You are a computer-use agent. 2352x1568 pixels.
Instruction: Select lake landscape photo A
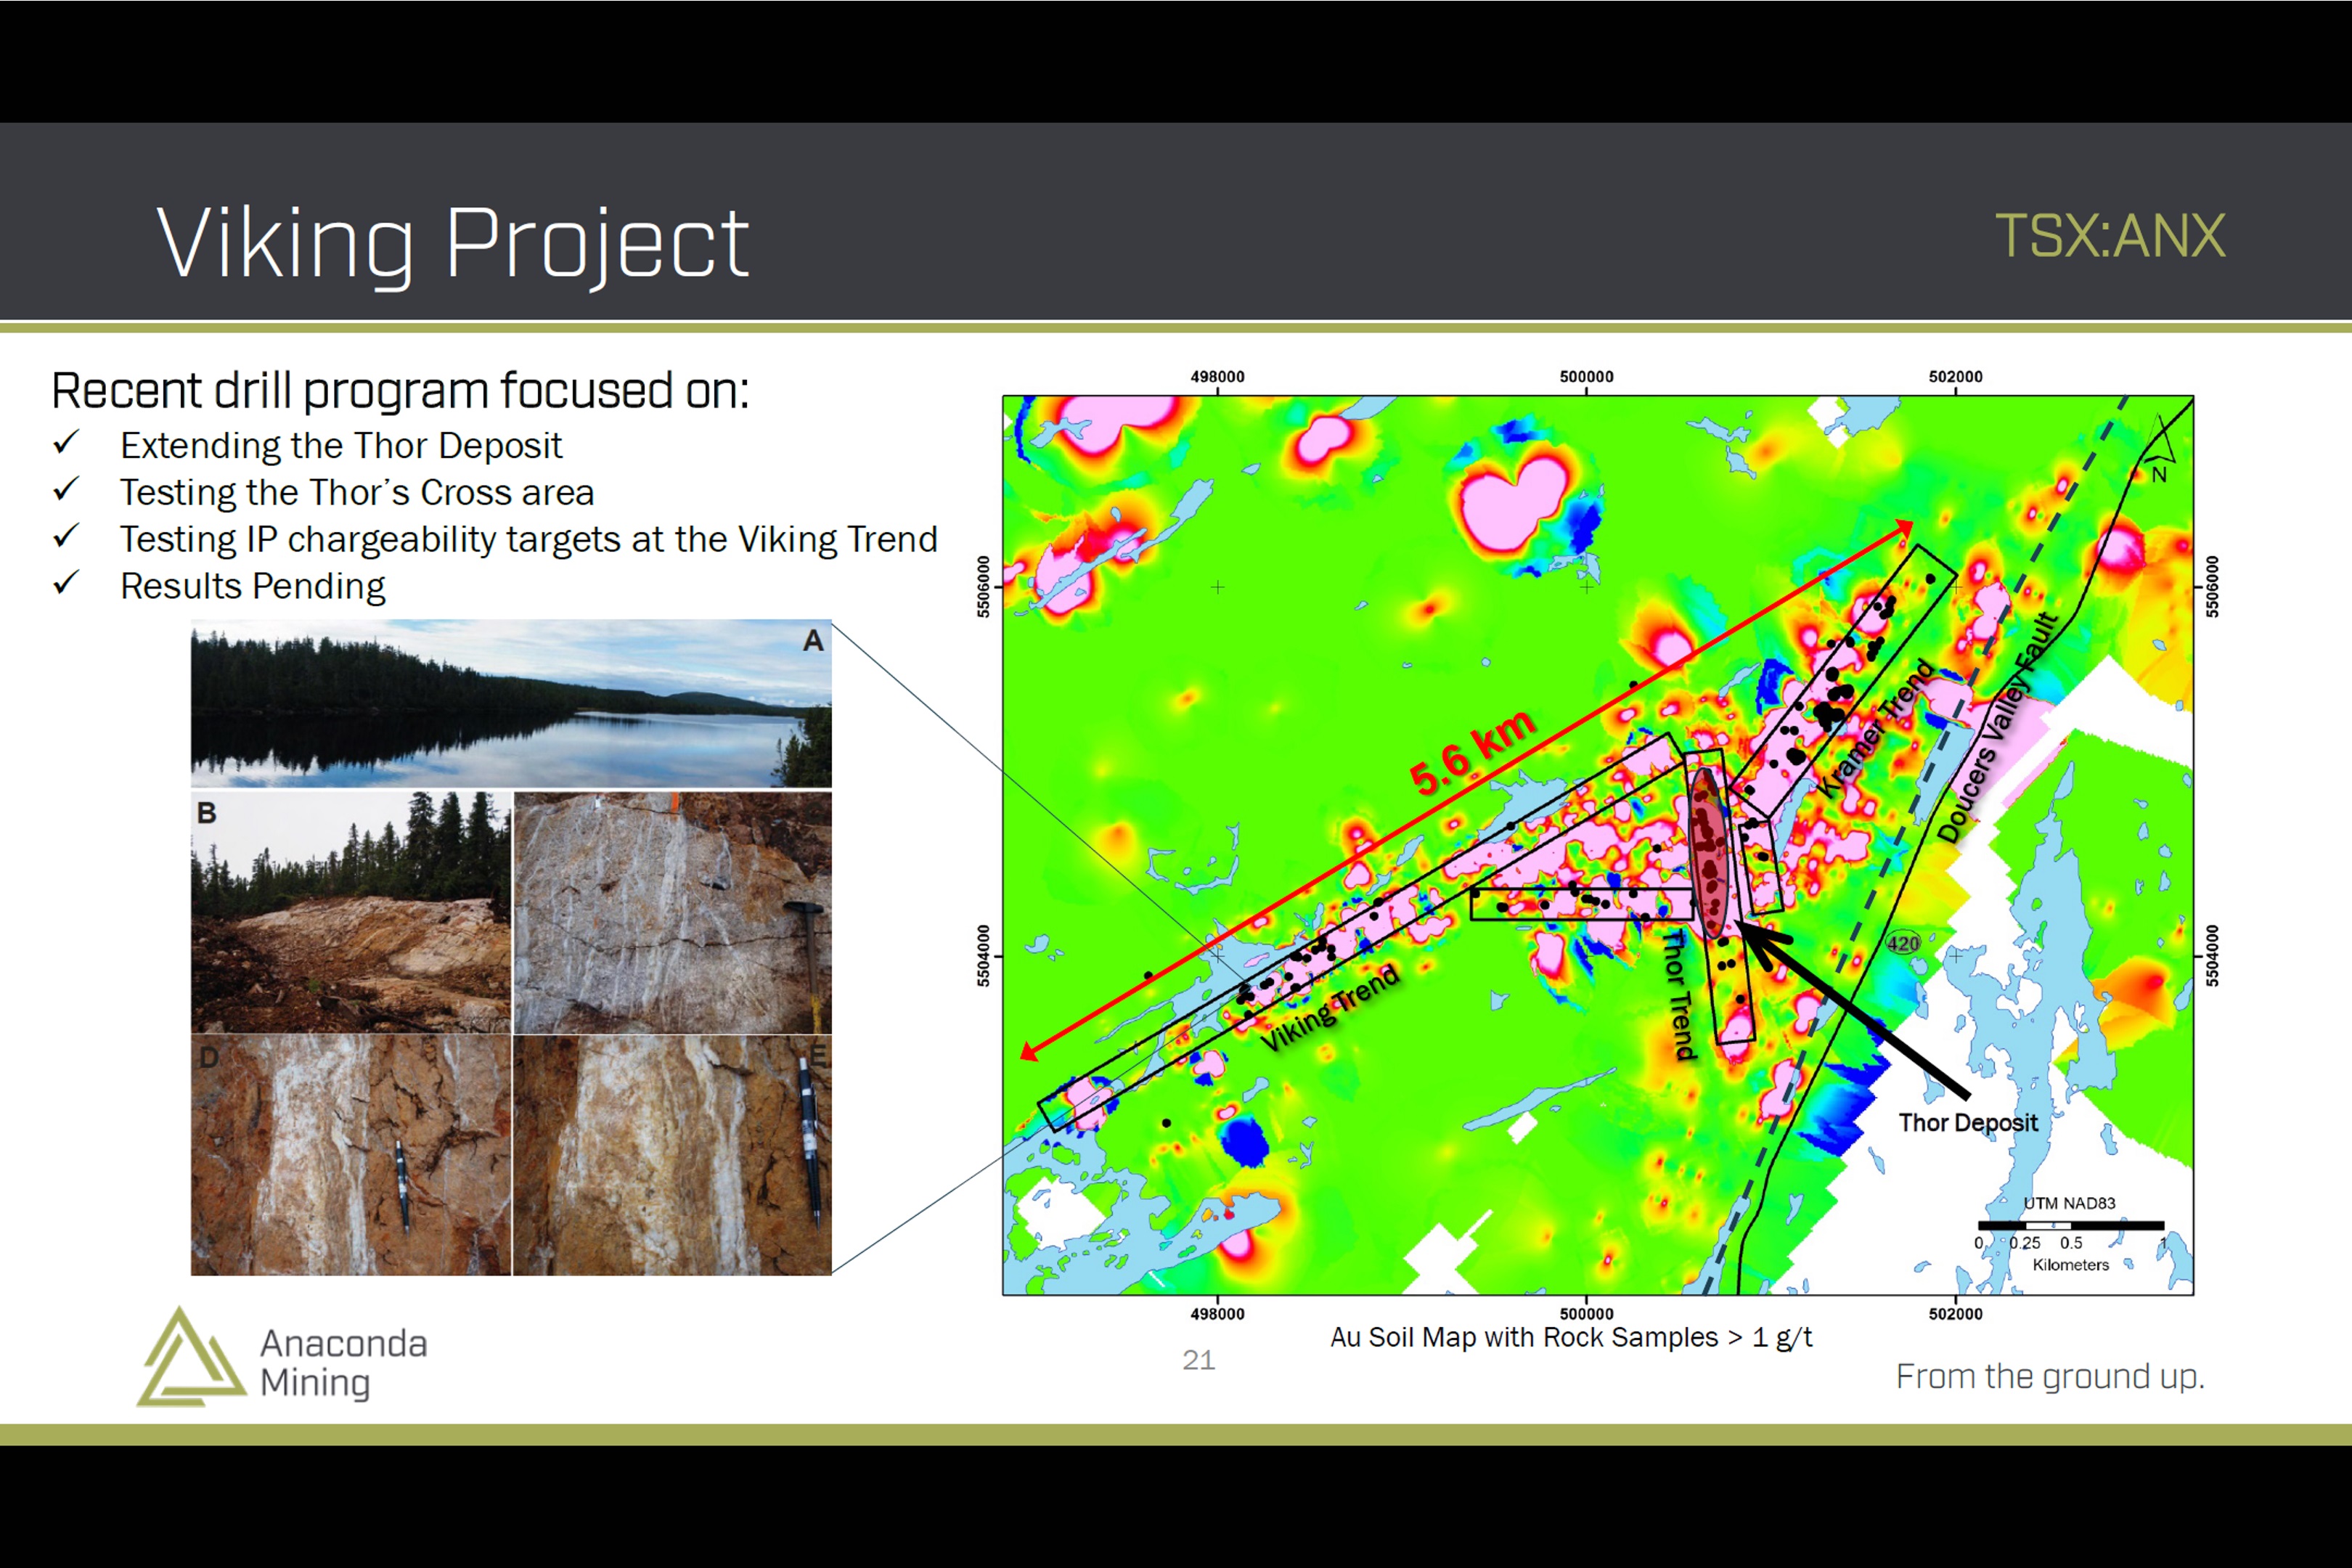pos(511,703)
